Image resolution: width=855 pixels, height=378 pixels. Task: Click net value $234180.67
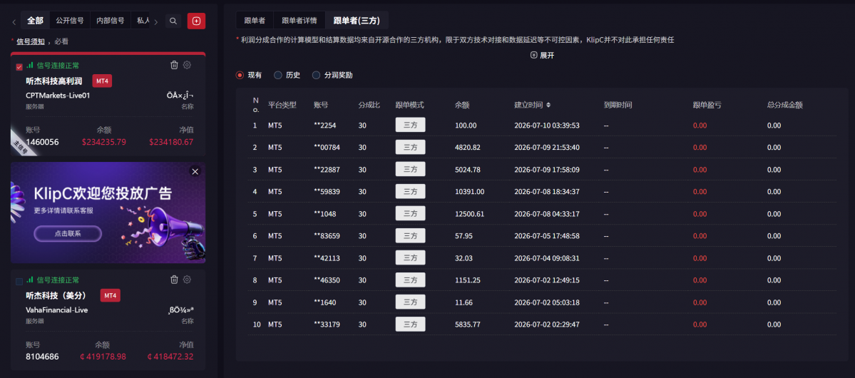click(171, 142)
